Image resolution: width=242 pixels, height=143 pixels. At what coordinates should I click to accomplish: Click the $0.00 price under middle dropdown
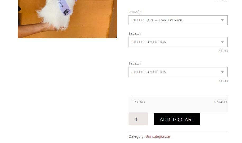223,51
